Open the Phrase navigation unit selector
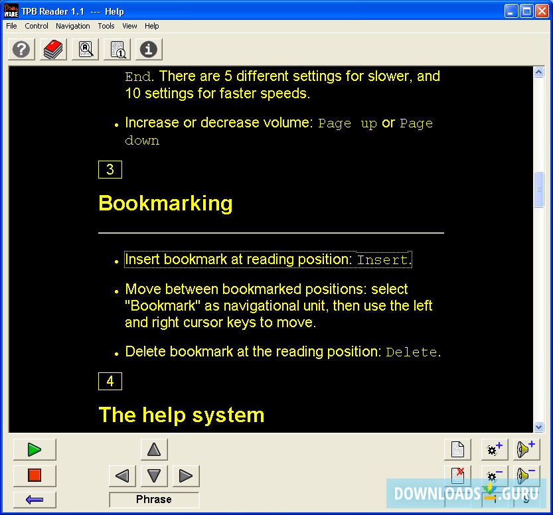 154,499
